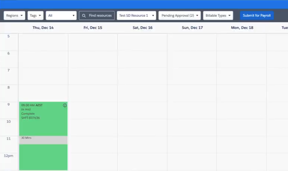
Task: Open the All filter combo box
Action: 61,16
